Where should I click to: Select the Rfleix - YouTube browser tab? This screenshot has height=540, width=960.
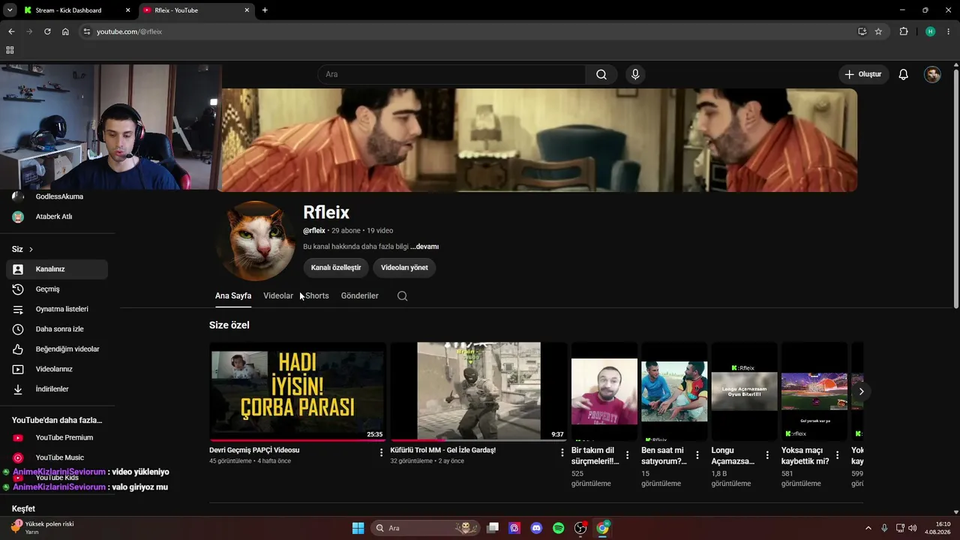coord(196,10)
